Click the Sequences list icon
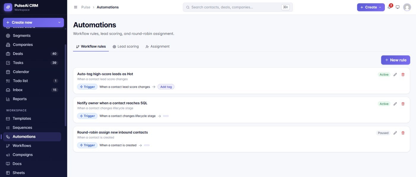The width and height of the screenshot is (416, 177). (8, 128)
